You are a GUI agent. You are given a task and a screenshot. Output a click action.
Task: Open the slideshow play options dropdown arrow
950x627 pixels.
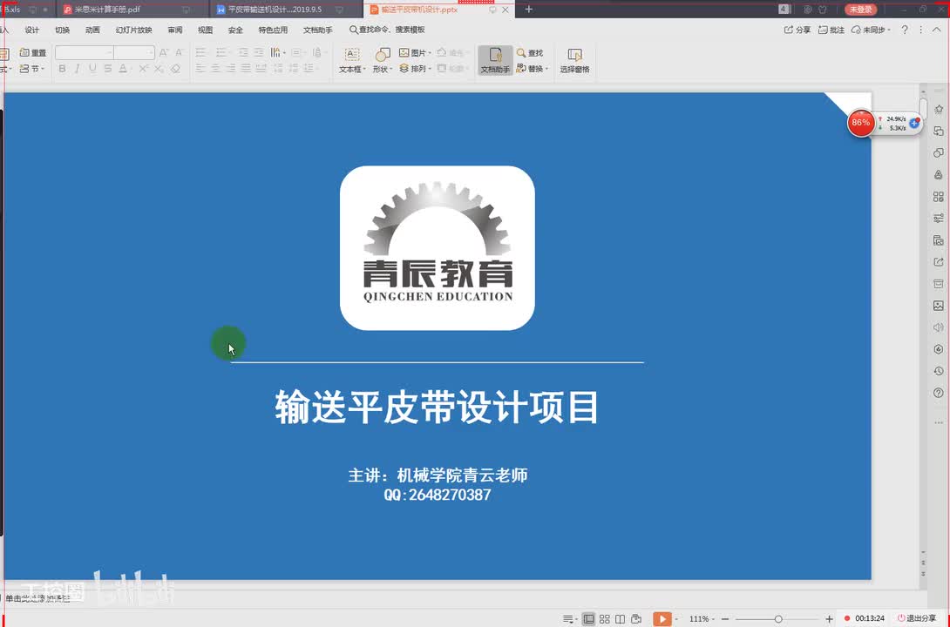click(676, 619)
